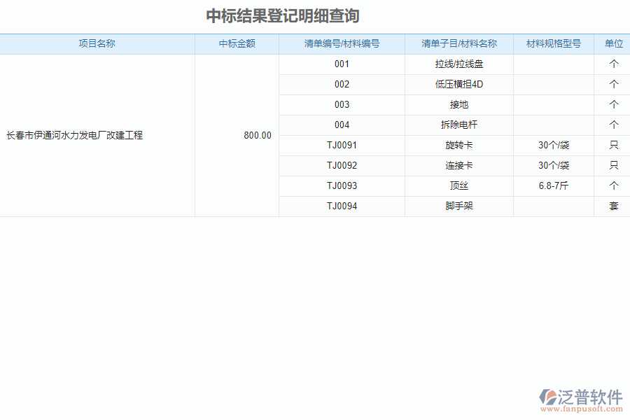Click the 项目名称 column header

coord(97,43)
